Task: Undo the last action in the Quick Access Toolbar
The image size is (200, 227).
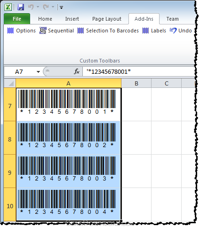Action: coord(31,7)
